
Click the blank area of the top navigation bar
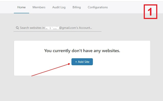click(x=125, y=7)
